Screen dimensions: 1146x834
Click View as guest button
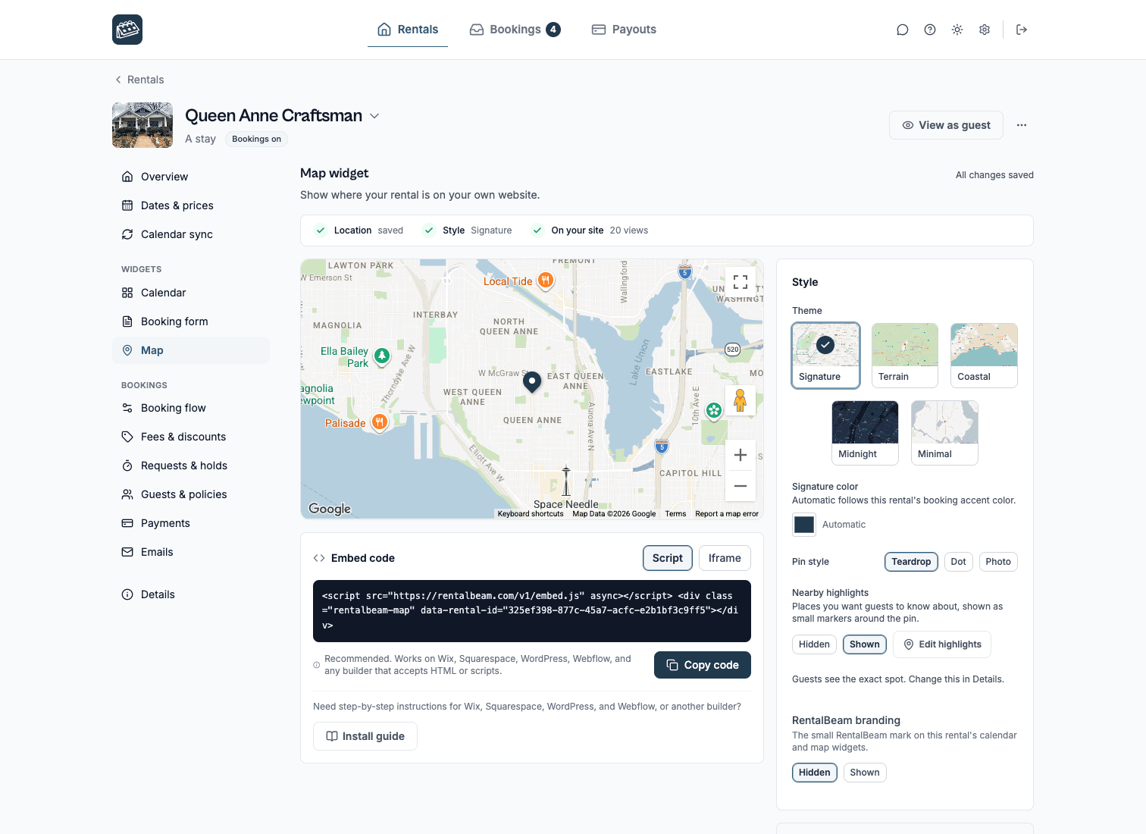[946, 125]
